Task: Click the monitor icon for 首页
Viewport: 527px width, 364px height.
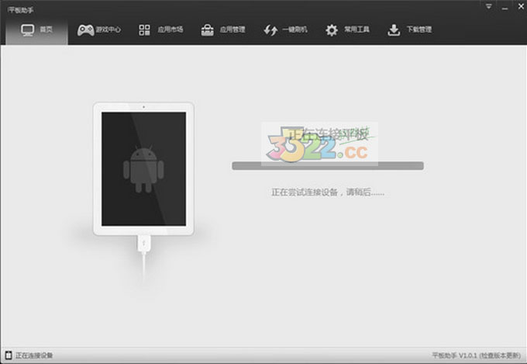Action: [x=28, y=30]
